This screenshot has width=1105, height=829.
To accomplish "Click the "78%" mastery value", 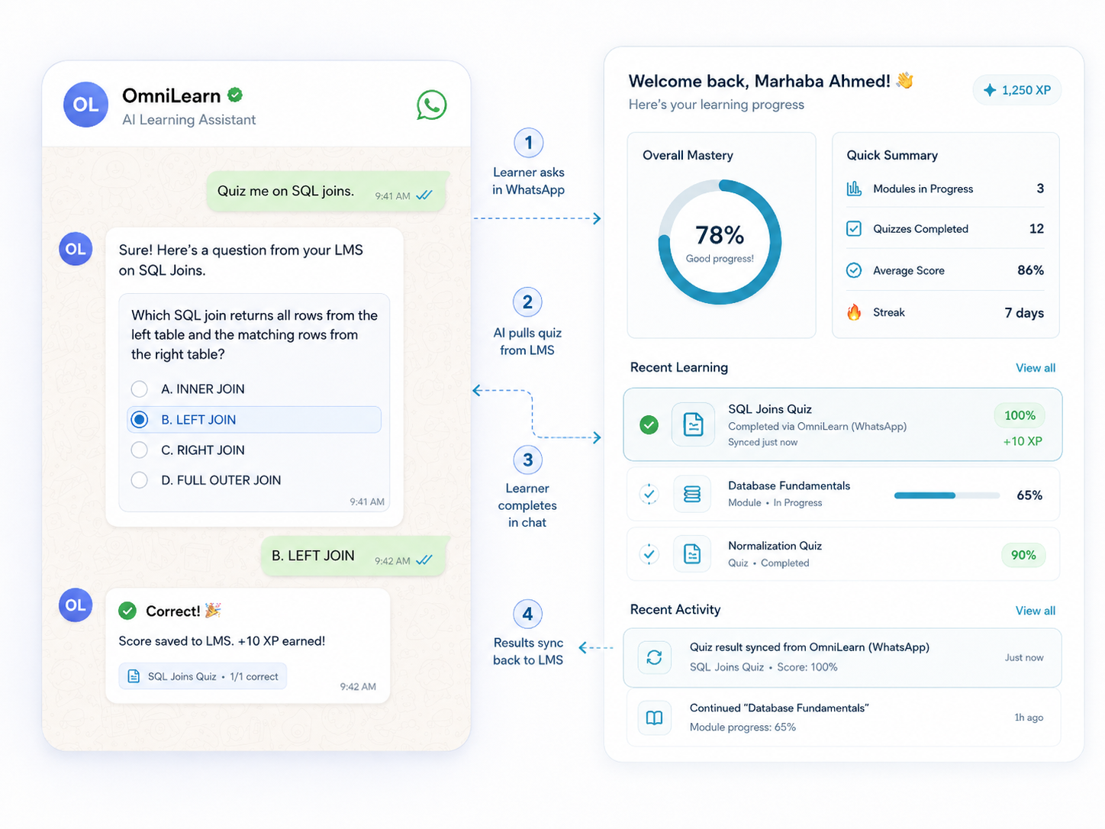I will pos(720,235).
